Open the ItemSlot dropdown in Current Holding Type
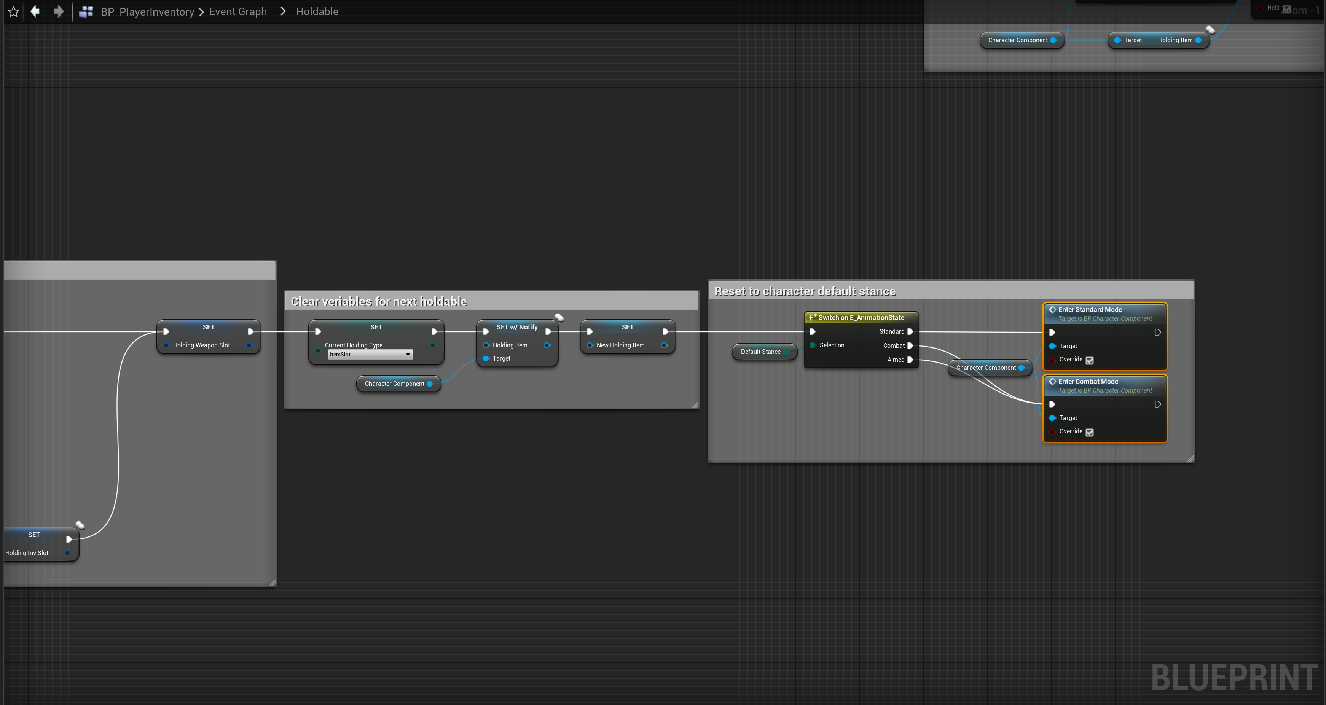This screenshot has width=1326, height=705. [370, 355]
